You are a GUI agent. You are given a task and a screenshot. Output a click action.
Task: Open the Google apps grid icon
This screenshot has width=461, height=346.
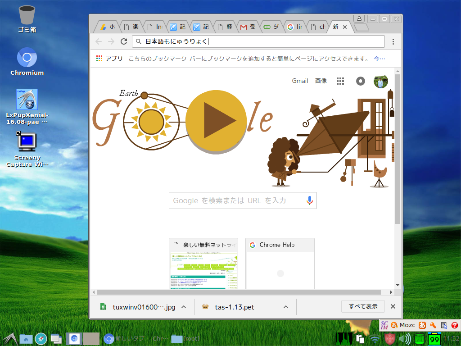pyautogui.click(x=340, y=81)
